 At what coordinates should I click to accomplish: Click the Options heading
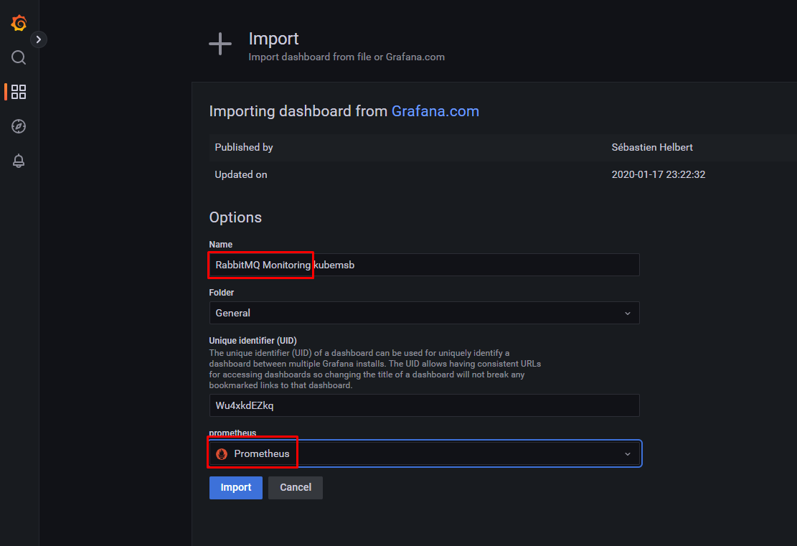[x=235, y=217]
